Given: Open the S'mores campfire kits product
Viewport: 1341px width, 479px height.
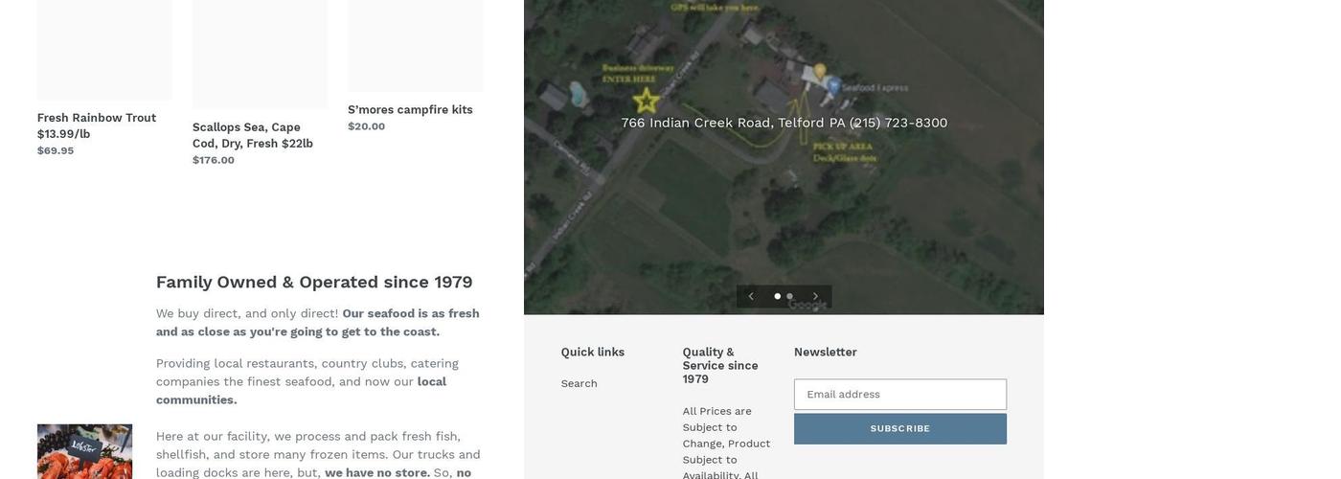Looking at the screenshot, I should [410, 110].
